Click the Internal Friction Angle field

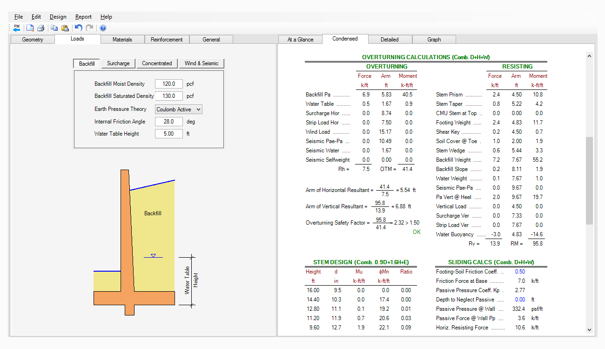coord(169,122)
